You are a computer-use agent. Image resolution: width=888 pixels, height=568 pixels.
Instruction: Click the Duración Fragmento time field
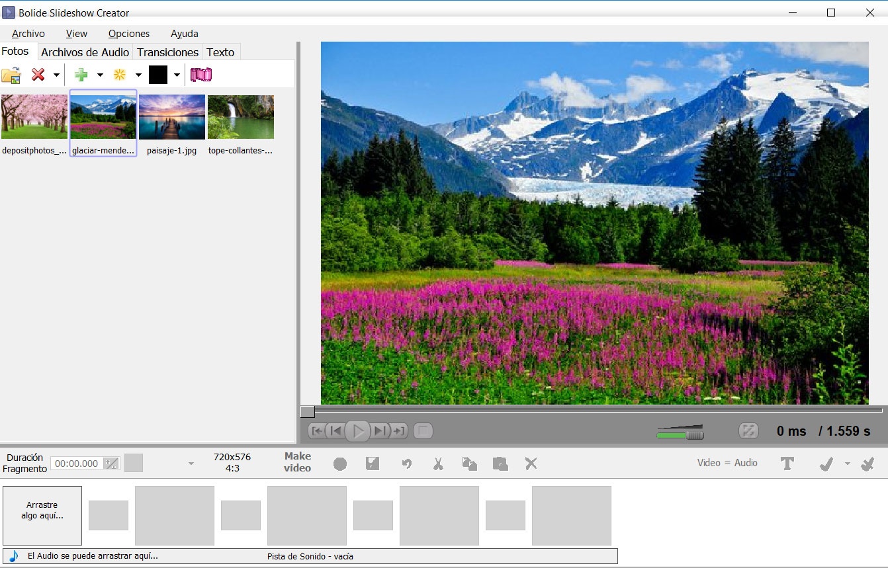(76, 464)
